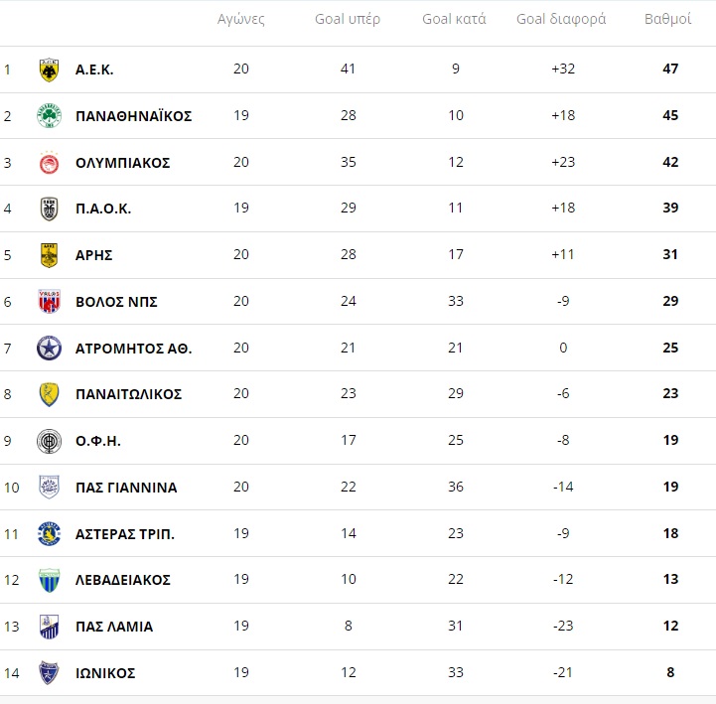Sort by the Βαθμοί column header
This screenshot has height=704, width=716.
(x=667, y=19)
